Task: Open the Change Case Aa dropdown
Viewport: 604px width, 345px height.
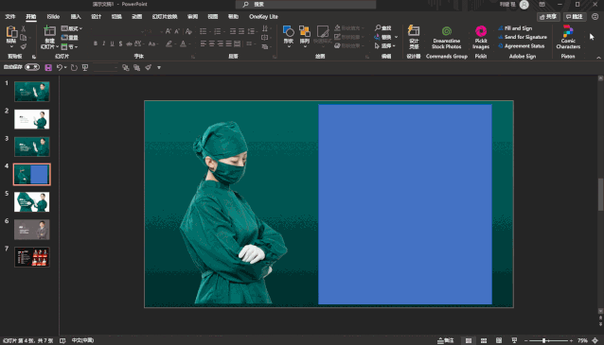Action: click(153, 43)
